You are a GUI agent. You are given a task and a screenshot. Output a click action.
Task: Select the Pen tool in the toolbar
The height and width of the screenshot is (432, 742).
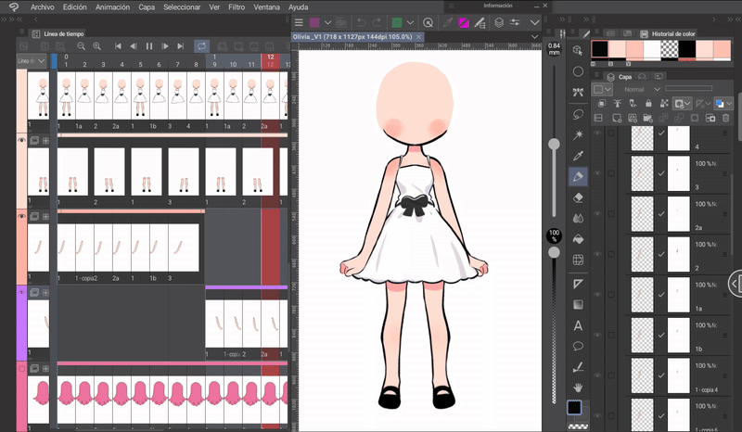pos(579,176)
